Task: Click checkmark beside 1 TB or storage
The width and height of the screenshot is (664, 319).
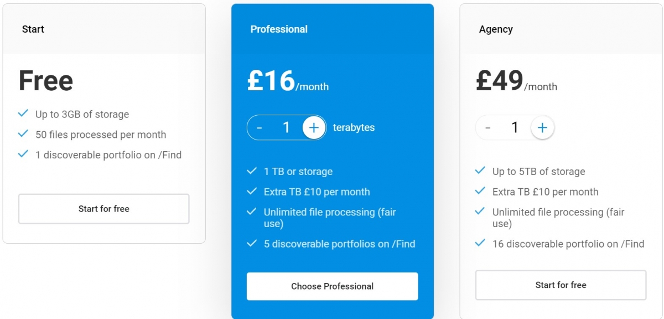Action: click(x=252, y=171)
